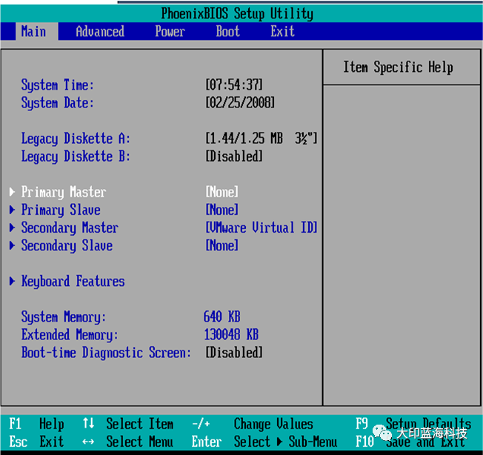The height and width of the screenshot is (455, 483).
Task: Click the 130048 KB value
Action: pyautogui.click(x=231, y=334)
